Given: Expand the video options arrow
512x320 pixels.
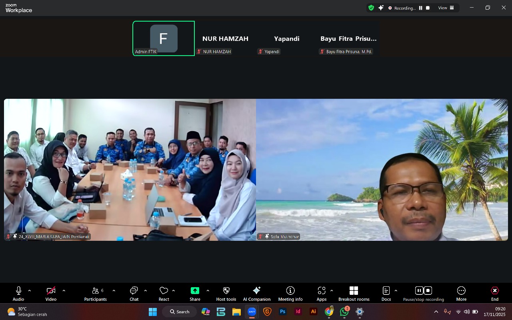Looking at the screenshot, I should (x=64, y=291).
